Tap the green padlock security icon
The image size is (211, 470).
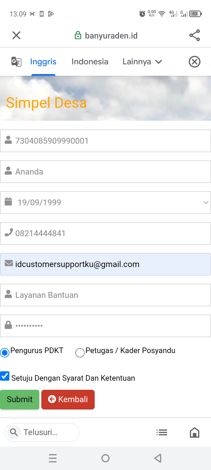(78, 36)
